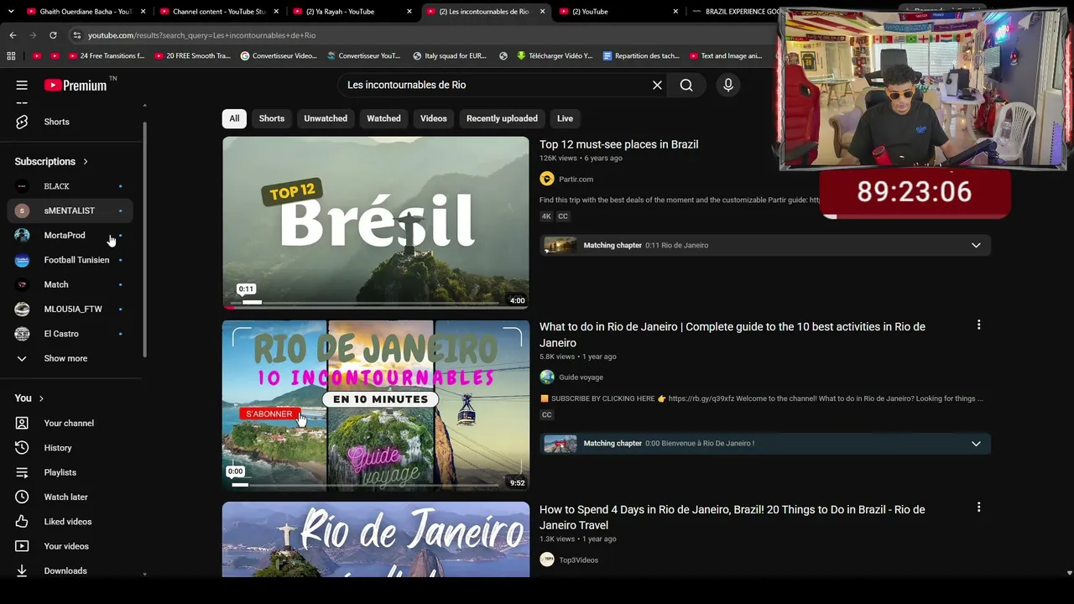Select the Shorts filter chip
This screenshot has height=604, width=1074.
point(272,118)
